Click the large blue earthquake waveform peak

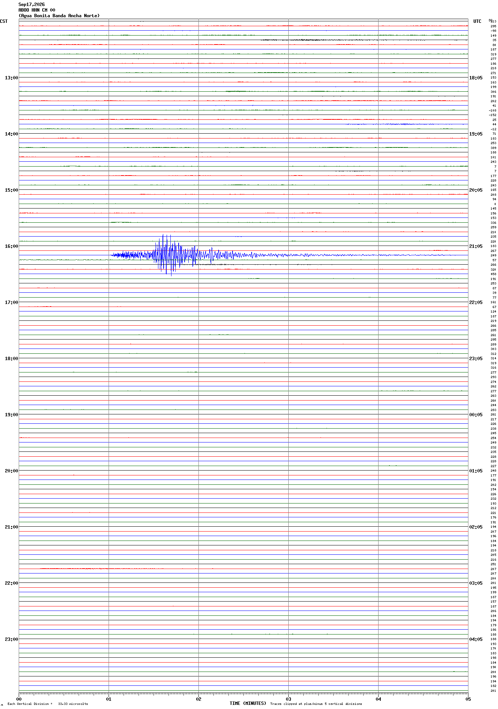click(167, 255)
